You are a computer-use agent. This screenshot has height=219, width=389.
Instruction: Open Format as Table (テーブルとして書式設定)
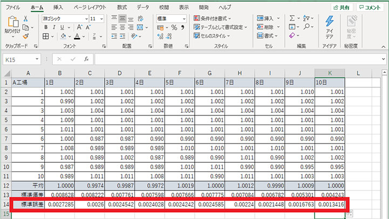[x=220, y=27]
